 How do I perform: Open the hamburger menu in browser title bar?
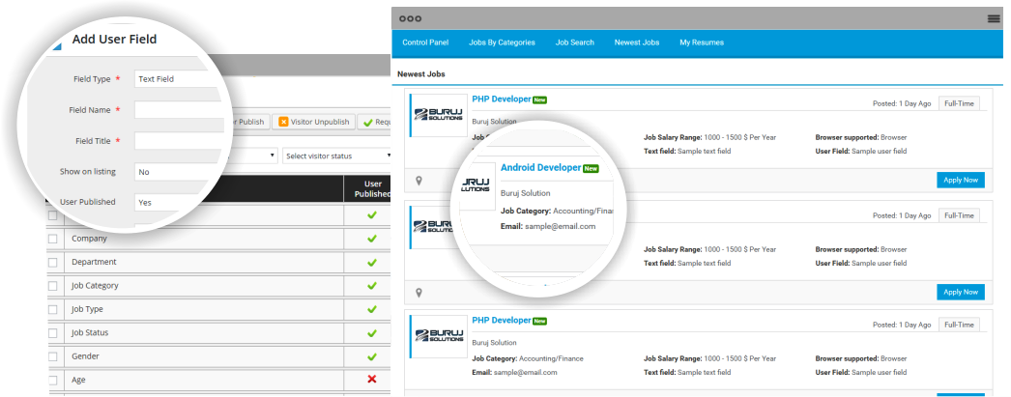tap(993, 18)
